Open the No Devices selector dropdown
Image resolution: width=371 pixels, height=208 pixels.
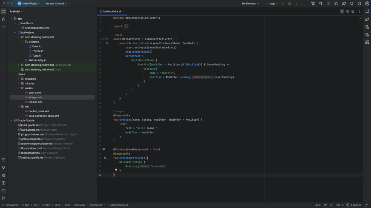[250, 4]
